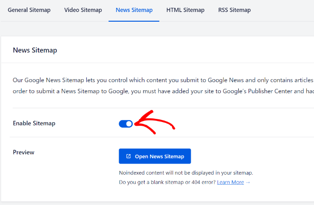The image size is (314, 205).
Task: Switch to the RSS Sitemap tab
Action: pos(234,10)
